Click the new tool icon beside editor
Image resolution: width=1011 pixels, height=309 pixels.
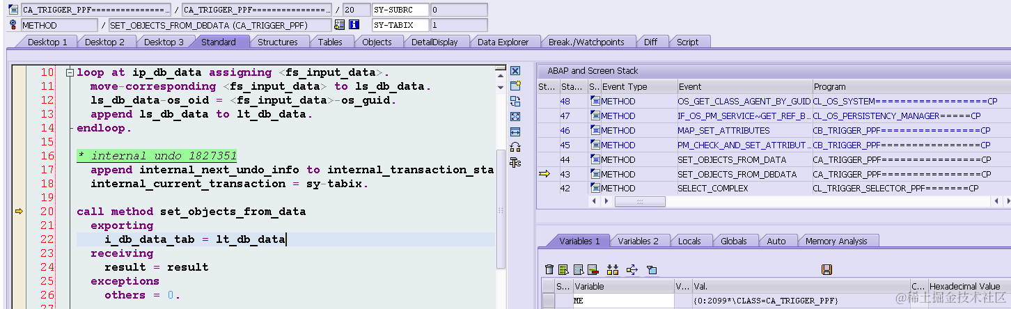(515, 86)
